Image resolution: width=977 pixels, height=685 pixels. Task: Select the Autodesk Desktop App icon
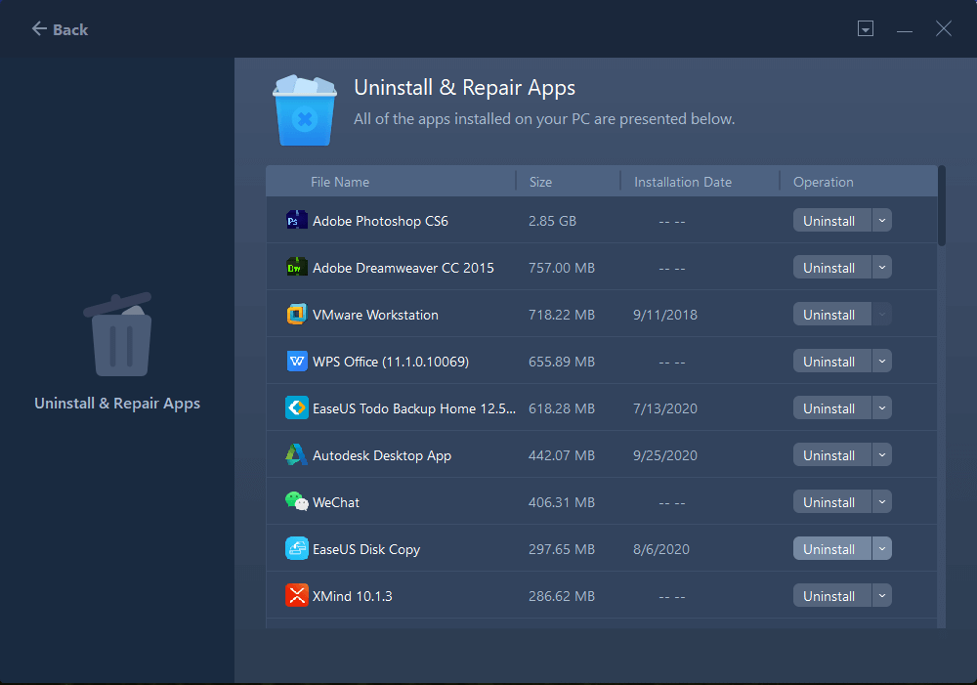tap(296, 455)
